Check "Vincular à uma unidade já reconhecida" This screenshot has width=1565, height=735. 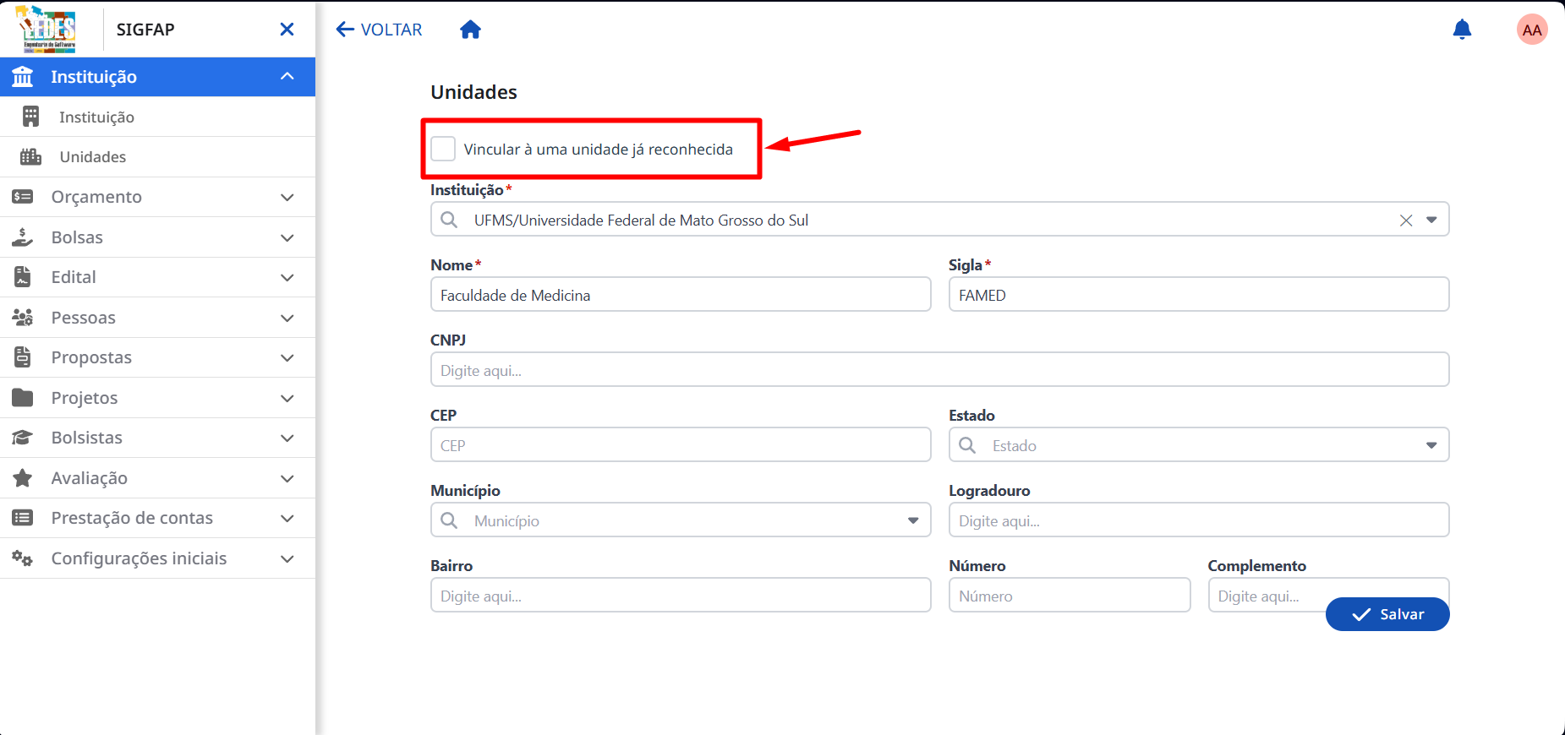pyautogui.click(x=443, y=149)
